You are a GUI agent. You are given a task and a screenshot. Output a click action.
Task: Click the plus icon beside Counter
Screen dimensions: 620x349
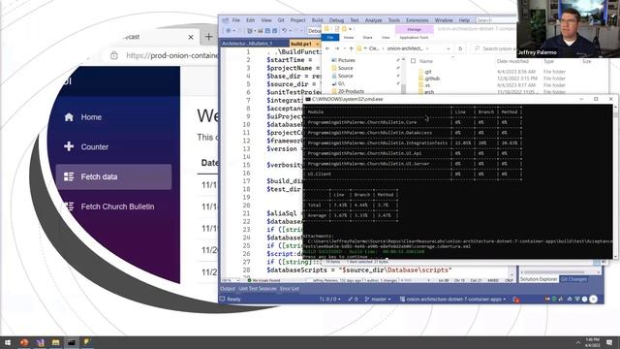(69, 146)
